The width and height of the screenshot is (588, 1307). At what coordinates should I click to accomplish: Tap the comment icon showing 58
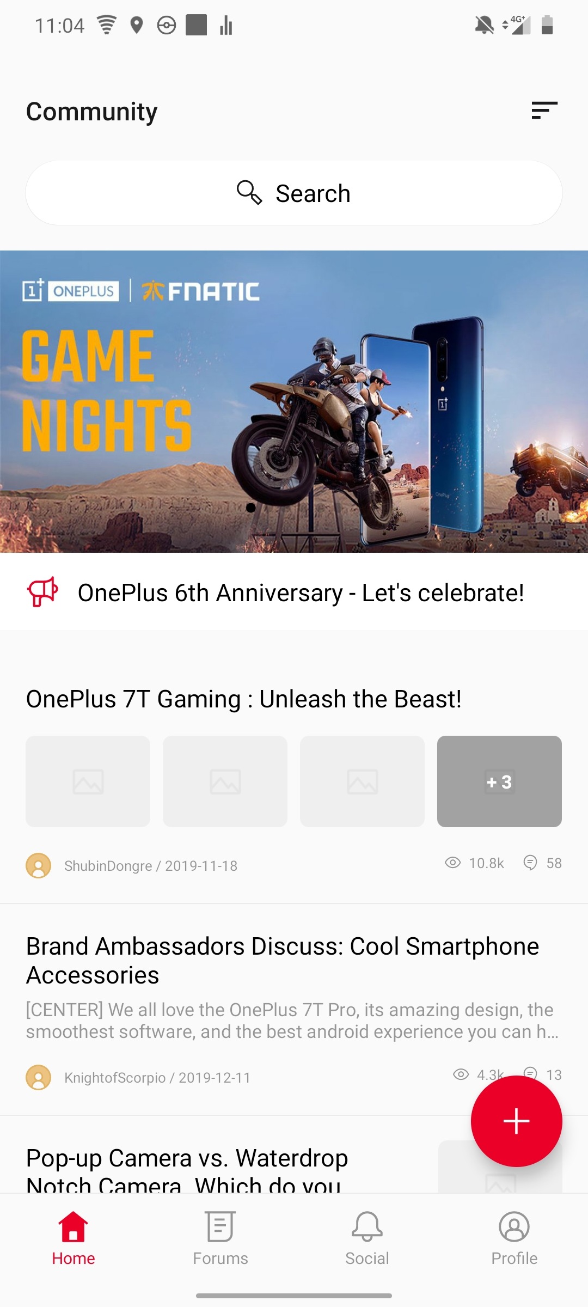point(530,863)
